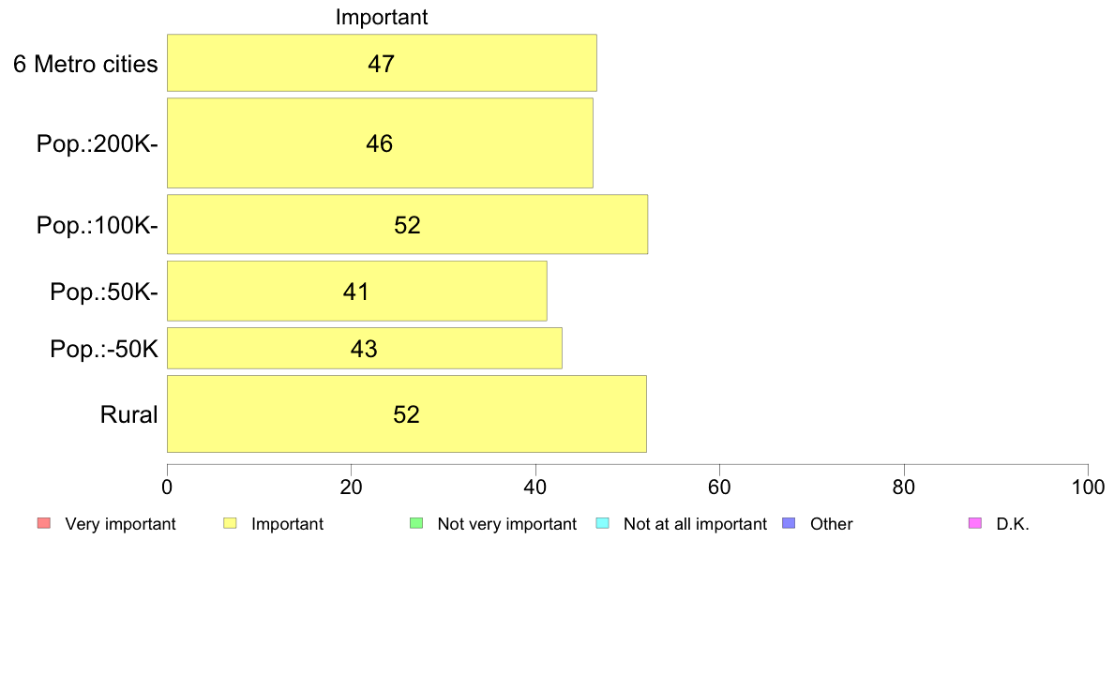The image size is (1114, 690).
Task: Click the blue Other legend swatch
Action: tap(789, 524)
